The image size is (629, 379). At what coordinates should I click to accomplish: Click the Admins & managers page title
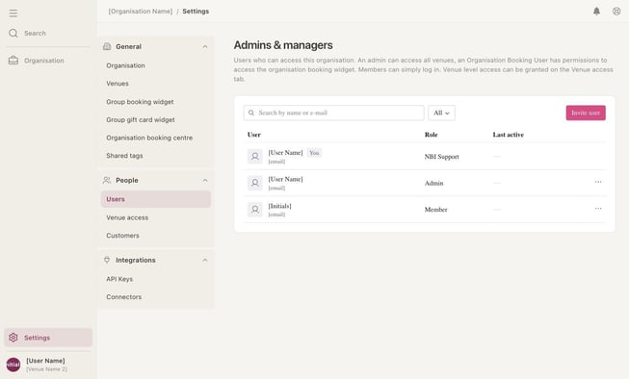(x=283, y=45)
